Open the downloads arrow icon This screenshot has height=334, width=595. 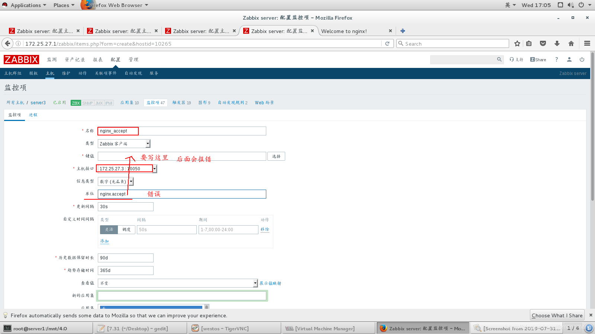click(x=557, y=43)
